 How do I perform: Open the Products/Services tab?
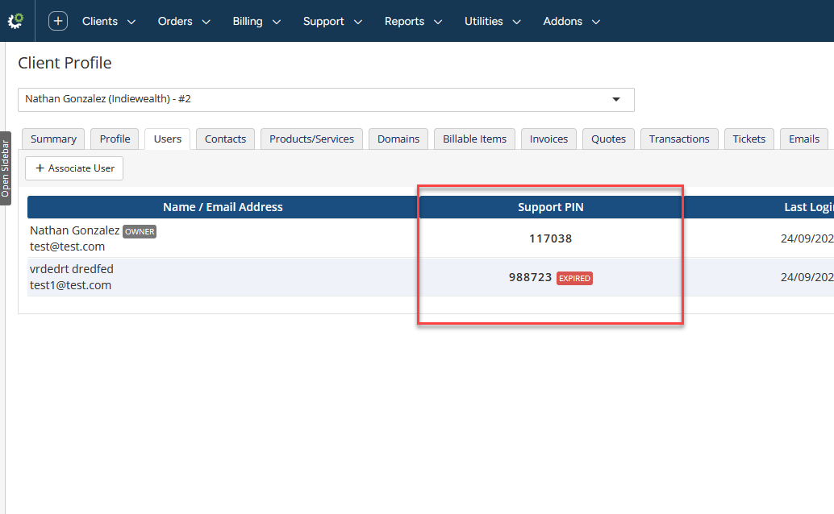click(311, 139)
